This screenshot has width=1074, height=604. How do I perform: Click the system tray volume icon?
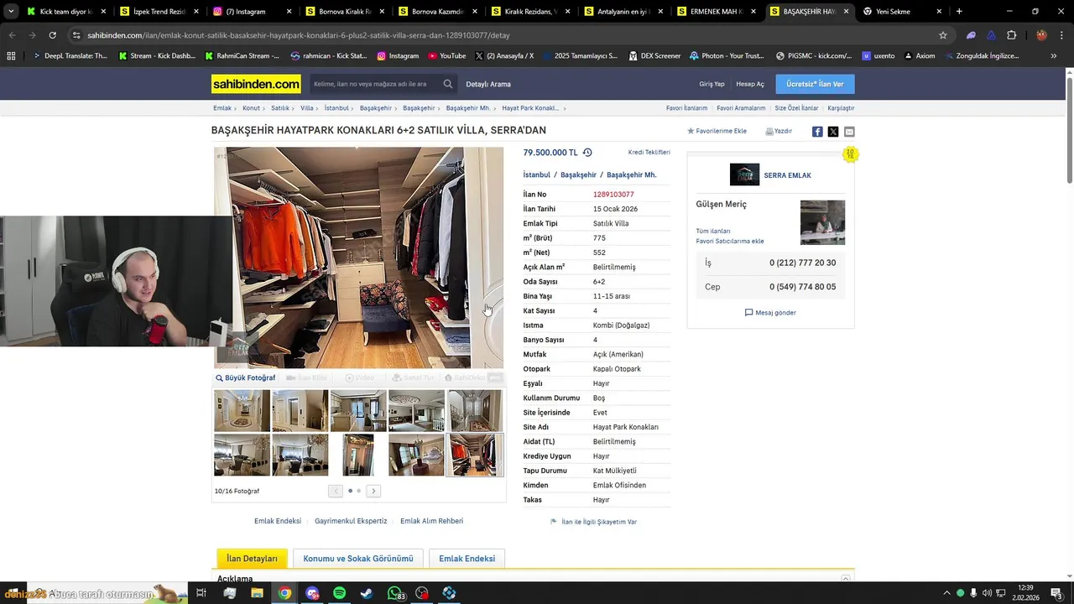coord(987,593)
